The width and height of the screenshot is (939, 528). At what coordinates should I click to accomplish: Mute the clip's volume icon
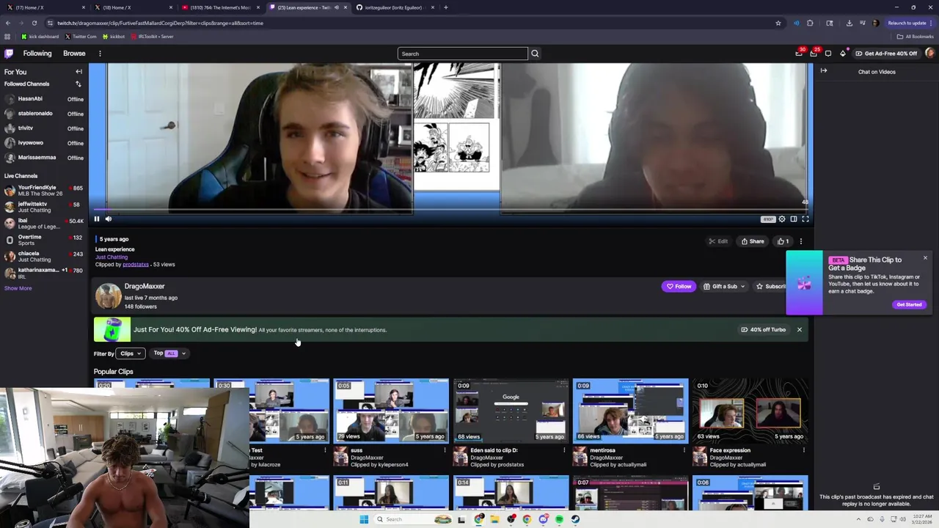coord(109,219)
